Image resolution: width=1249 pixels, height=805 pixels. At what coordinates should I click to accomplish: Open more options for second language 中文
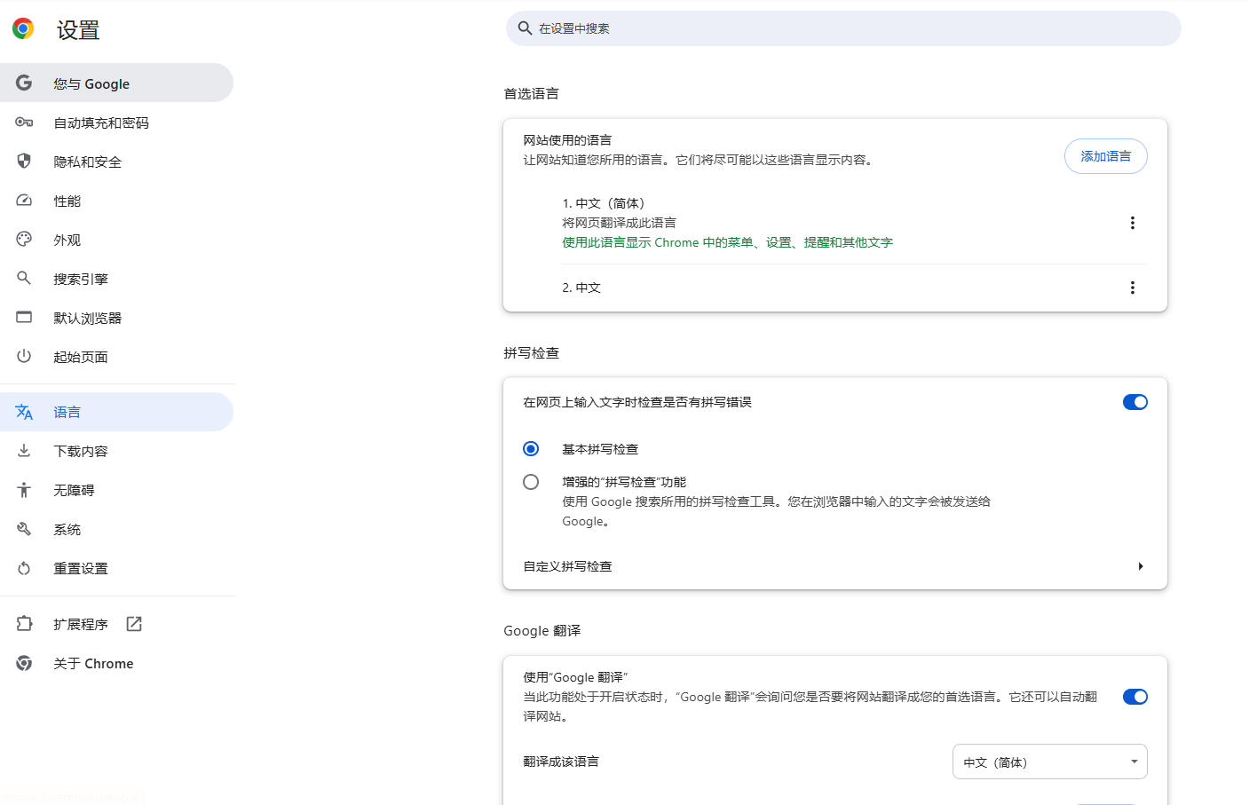(1132, 288)
